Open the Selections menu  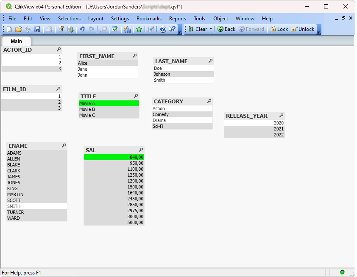69,18
